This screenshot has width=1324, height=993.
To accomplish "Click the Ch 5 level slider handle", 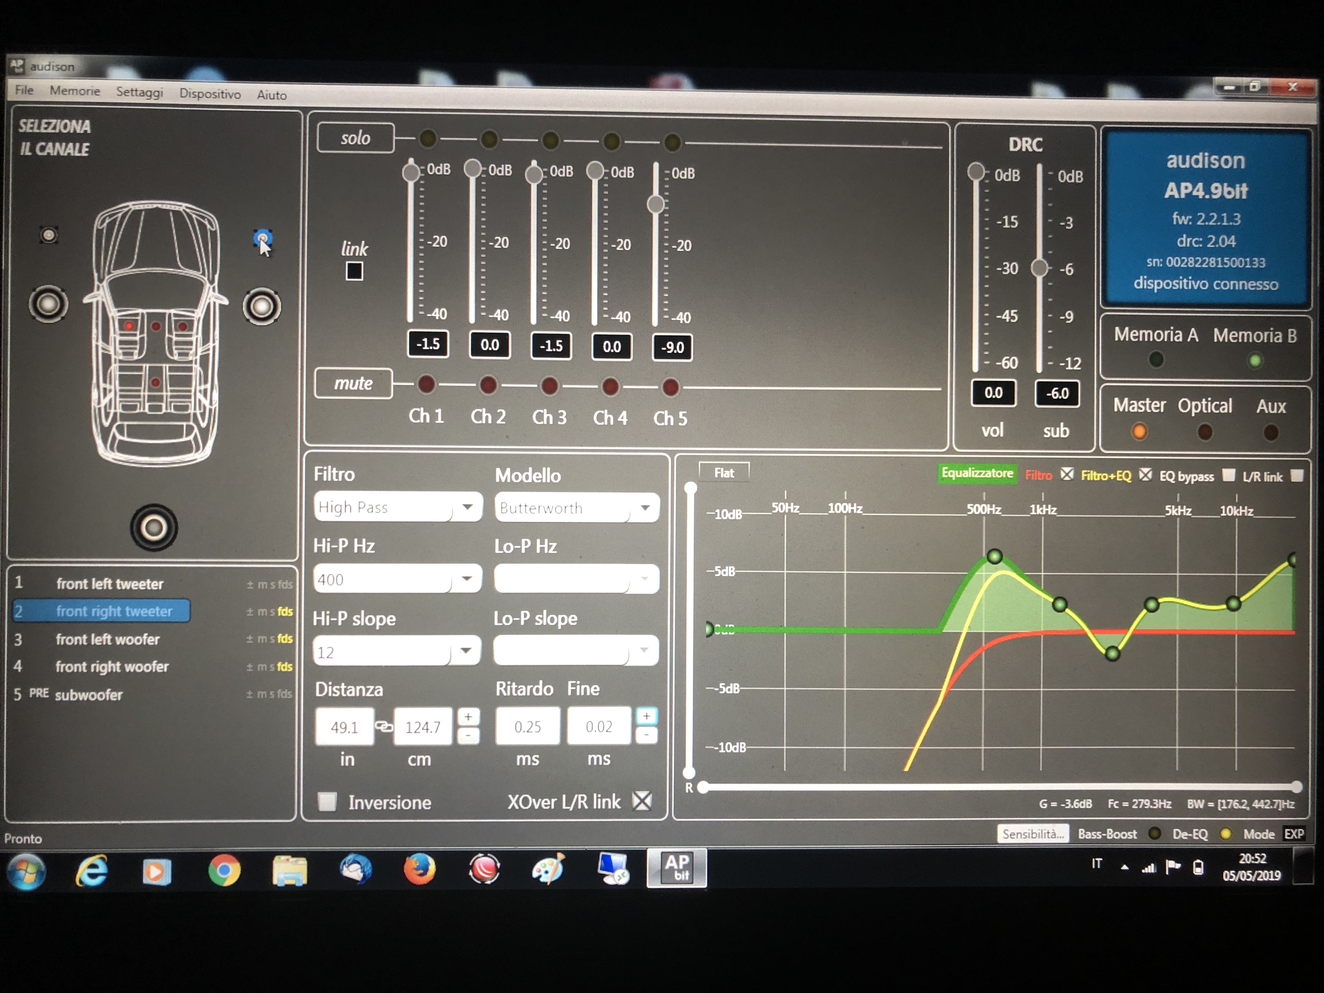I will (656, 204).
